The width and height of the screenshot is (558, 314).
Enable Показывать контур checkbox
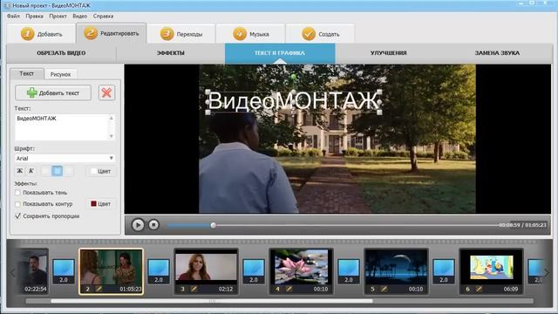tap(17, 204)
